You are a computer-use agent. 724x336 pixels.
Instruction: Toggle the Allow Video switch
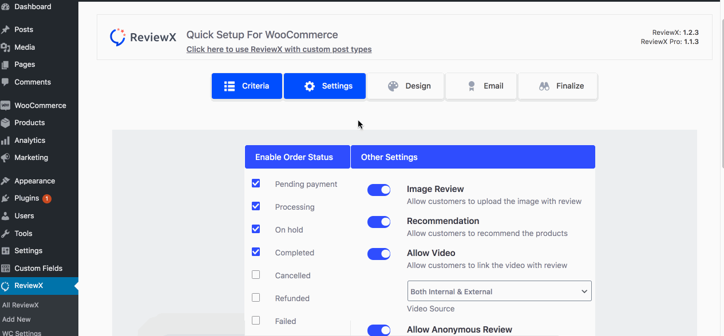coord(379,254)
